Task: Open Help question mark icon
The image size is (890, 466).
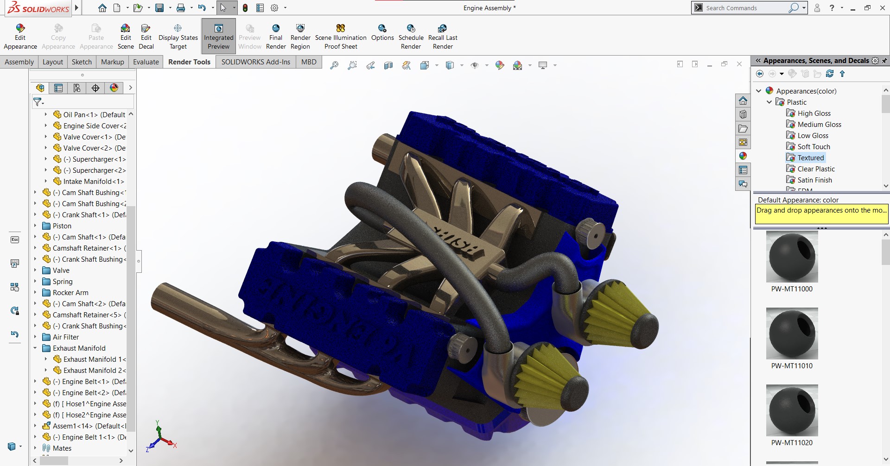Action: [x=832, y=8]
